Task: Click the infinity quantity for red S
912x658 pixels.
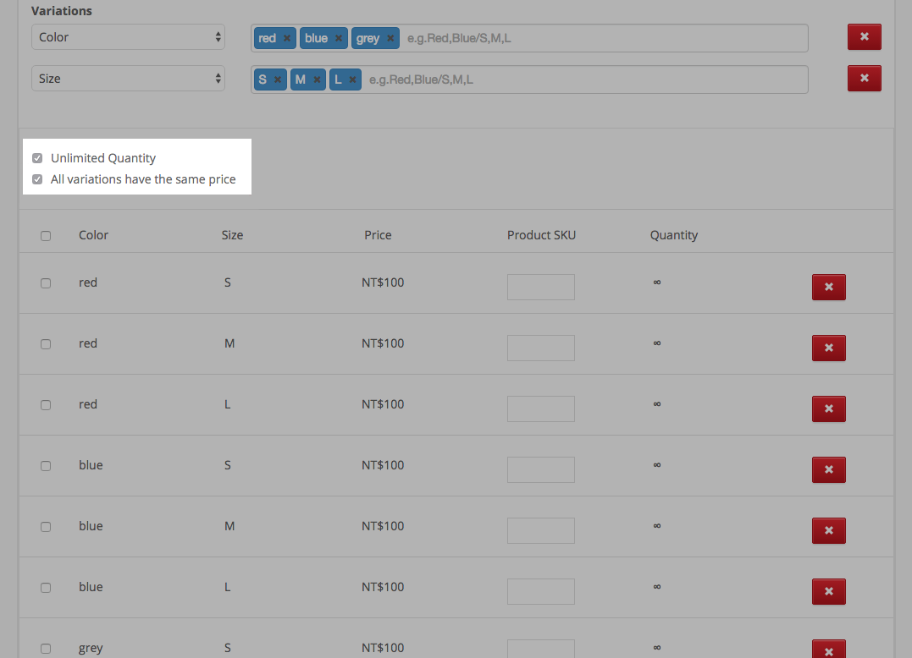Action: pos(656,282)
